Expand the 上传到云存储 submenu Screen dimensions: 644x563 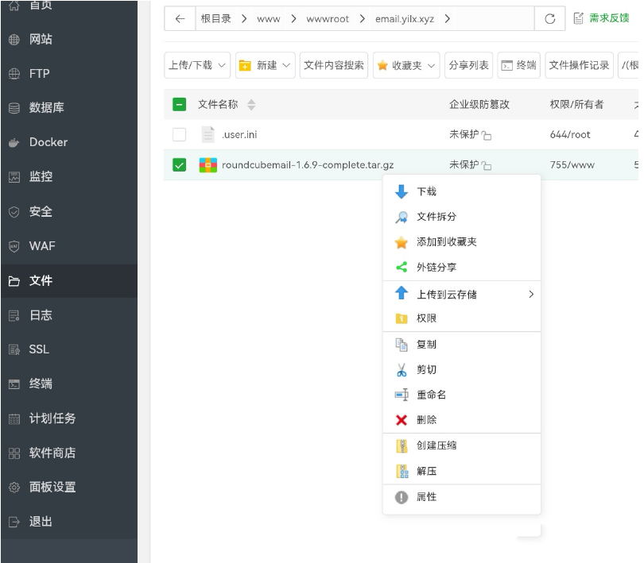531,295
